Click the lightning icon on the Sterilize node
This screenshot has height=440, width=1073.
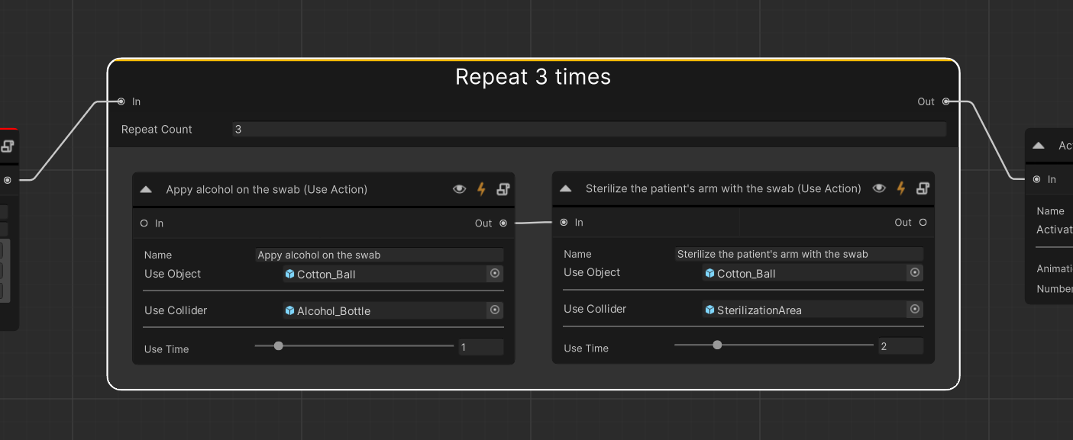(901, 188)
